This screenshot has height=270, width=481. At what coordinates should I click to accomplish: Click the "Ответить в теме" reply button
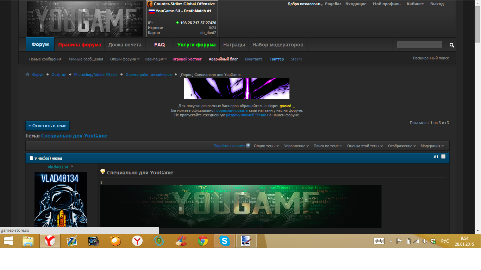click(48, 126)
